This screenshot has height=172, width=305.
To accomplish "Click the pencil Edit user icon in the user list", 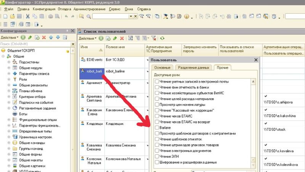I will pos(115,38).
